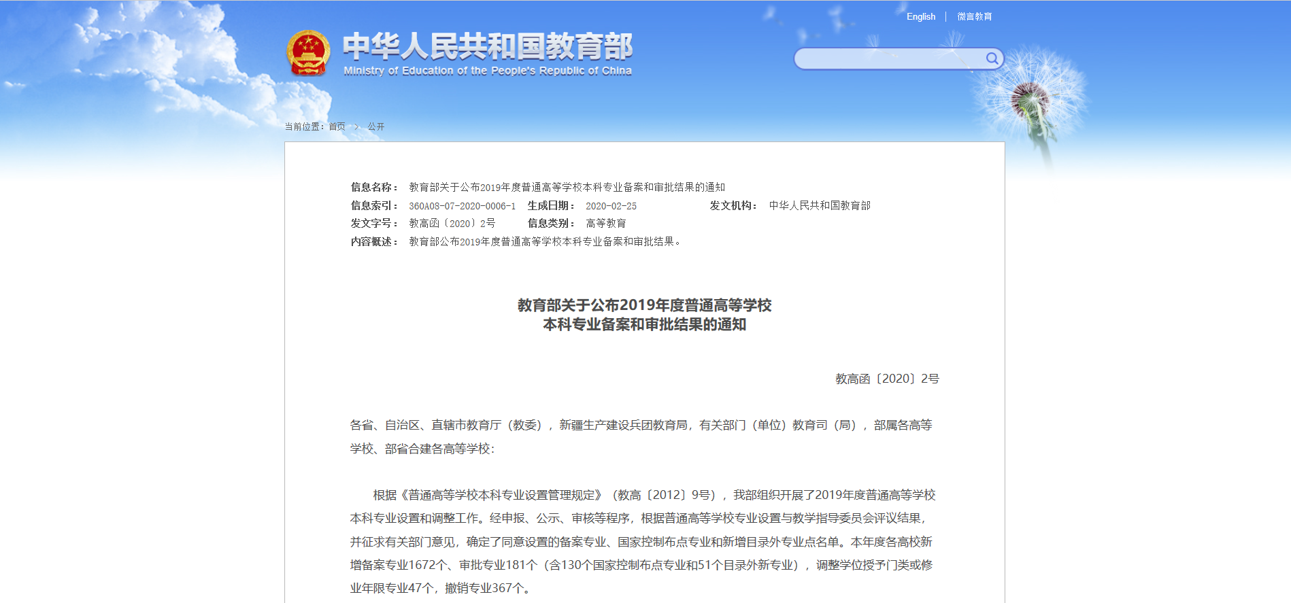The image size is (1291, 603).
Task: Open the 微言教育 link
Action: 975,16
